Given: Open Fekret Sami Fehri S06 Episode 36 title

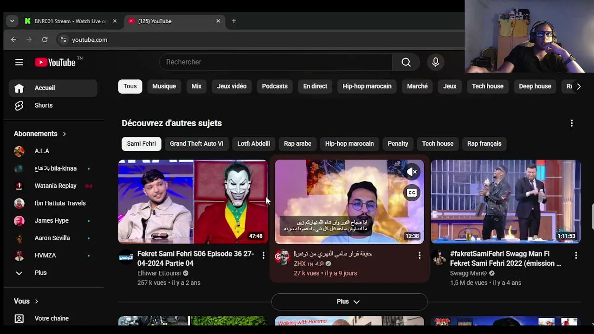Looking at the screenshot, I should [x=195, y=259].
